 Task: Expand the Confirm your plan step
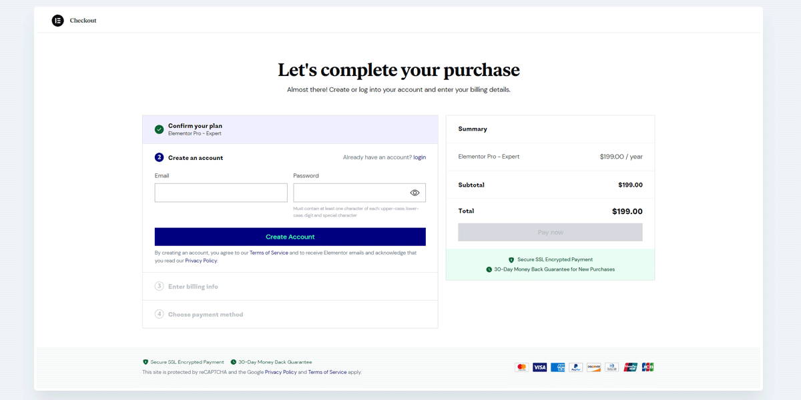(x=290, y=129)
